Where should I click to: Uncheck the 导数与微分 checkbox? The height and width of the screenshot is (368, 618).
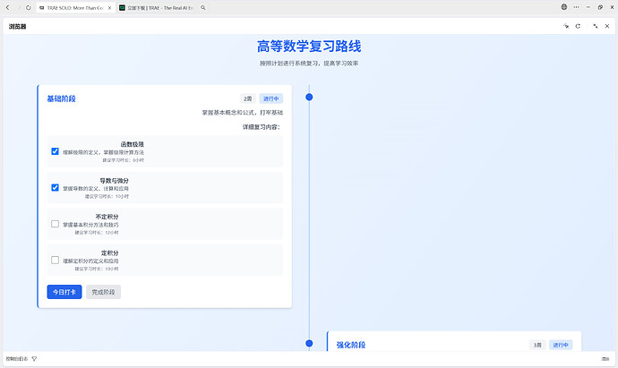[56, 187]
